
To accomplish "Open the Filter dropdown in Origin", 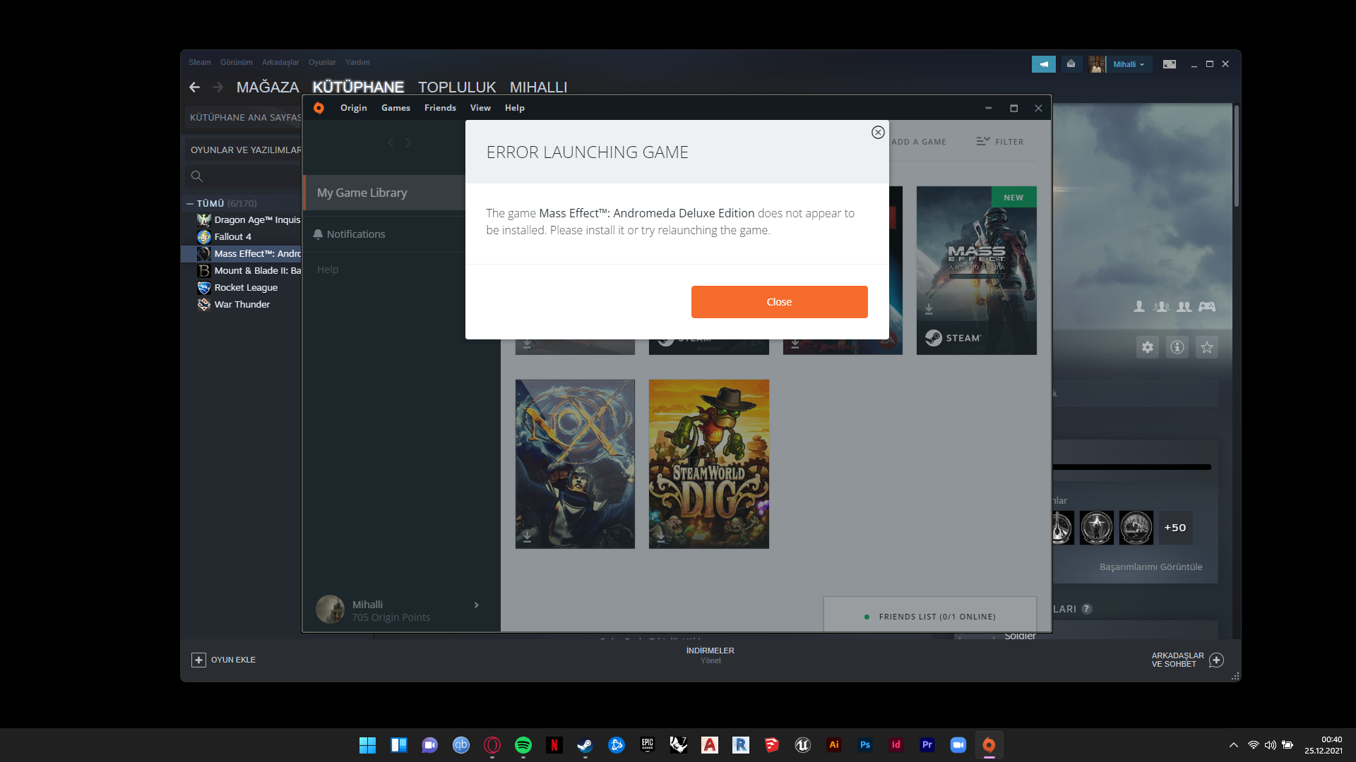I will click(999, 142).
